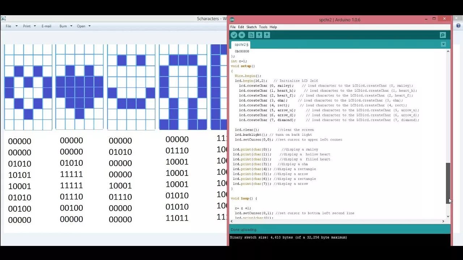Viewport: 463px width, 260px height.
Task: Click the Open button in Photo Viewer
Action: (x=81, y=26)
